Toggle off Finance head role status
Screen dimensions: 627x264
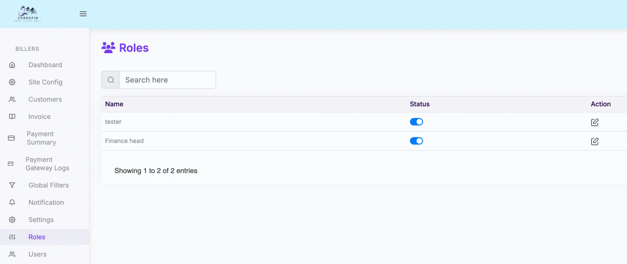point(416,141)
